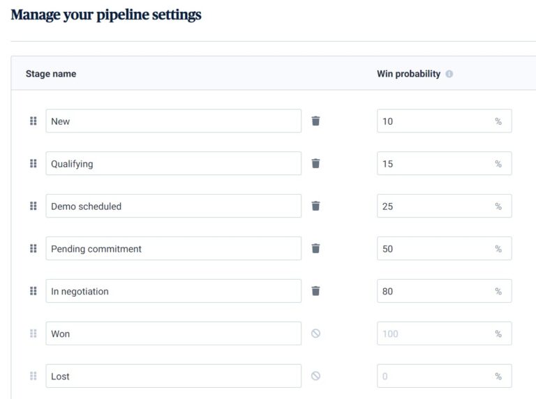Click the Won stage name field
Viewport: 536px width, 399px height.
pyautogui.click(x=173, y=333)
